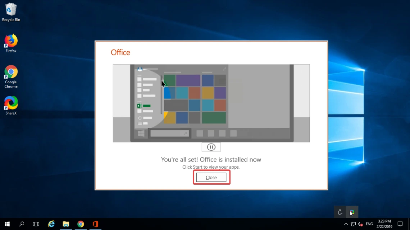This screenshot has width=410, height=230.
Task: Open the Windows Start menu
Action: click(7, 224)
